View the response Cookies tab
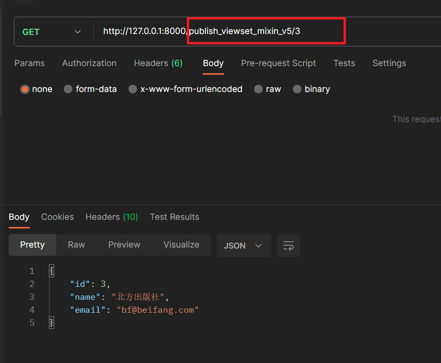 tap(57, 216)
